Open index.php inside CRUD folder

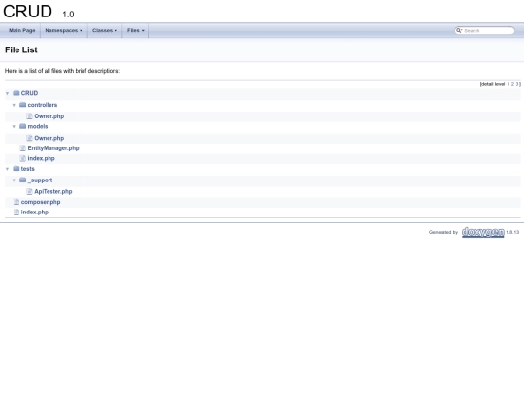pos(41,158)
